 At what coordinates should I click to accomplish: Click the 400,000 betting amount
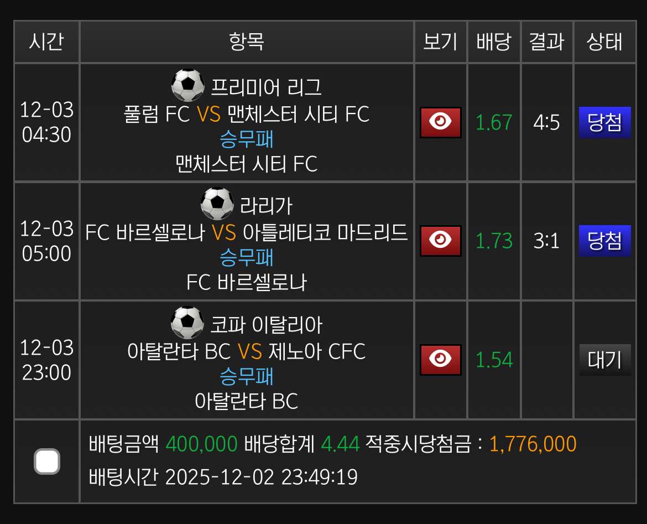click(x=201, y=444)
